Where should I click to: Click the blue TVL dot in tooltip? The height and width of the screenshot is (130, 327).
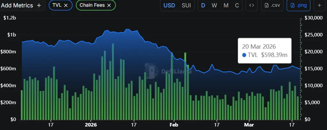(244, 55)
